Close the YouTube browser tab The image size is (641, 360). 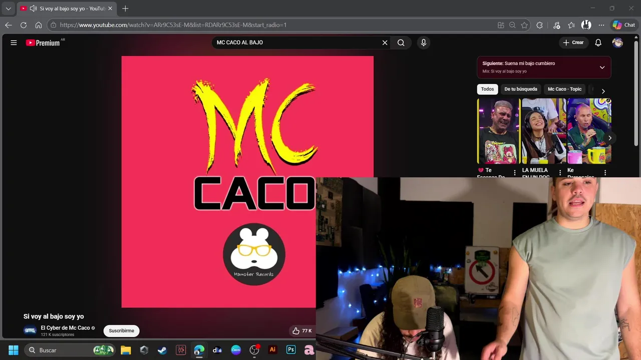[110, 8]
